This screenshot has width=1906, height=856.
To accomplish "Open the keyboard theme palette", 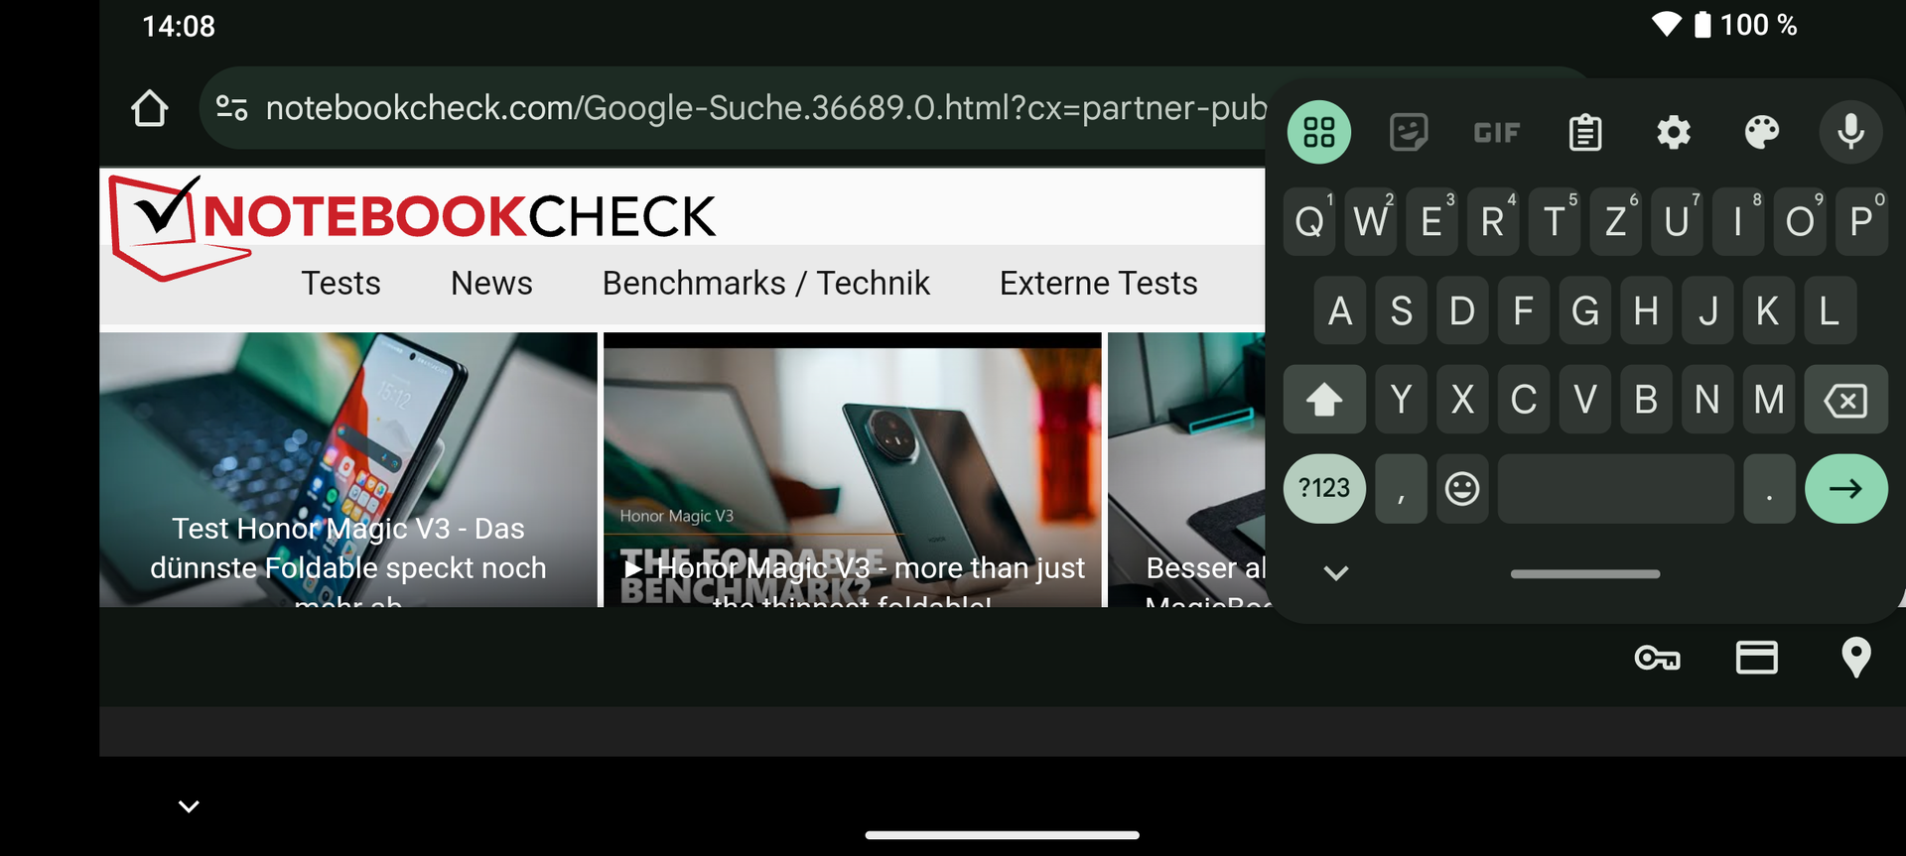I will point(1762,132).
